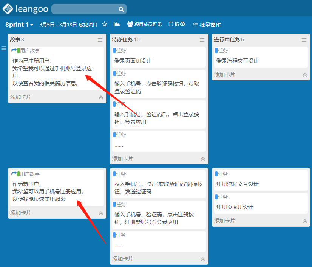Open the 待办任务 list menu icon
Image resolution: width=312 pixels, height=267 pixels.
tap(202, 40)
